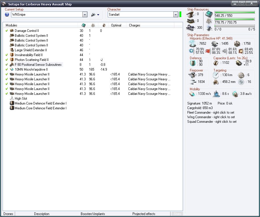Click the max velocity icon showing 1330 m/s
Image resolution: width=260 pixels, height=217 pixels.
192,94
